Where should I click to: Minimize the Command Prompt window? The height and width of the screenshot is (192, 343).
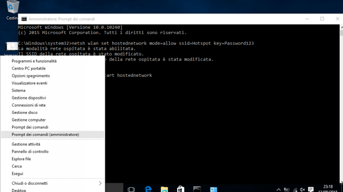coord(307,19)
